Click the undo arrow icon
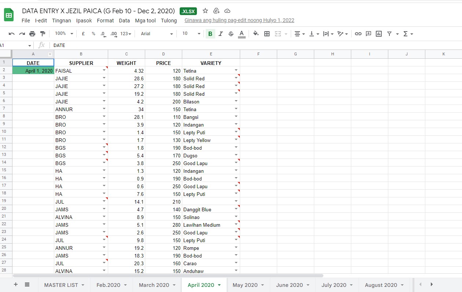 point(12,34)
